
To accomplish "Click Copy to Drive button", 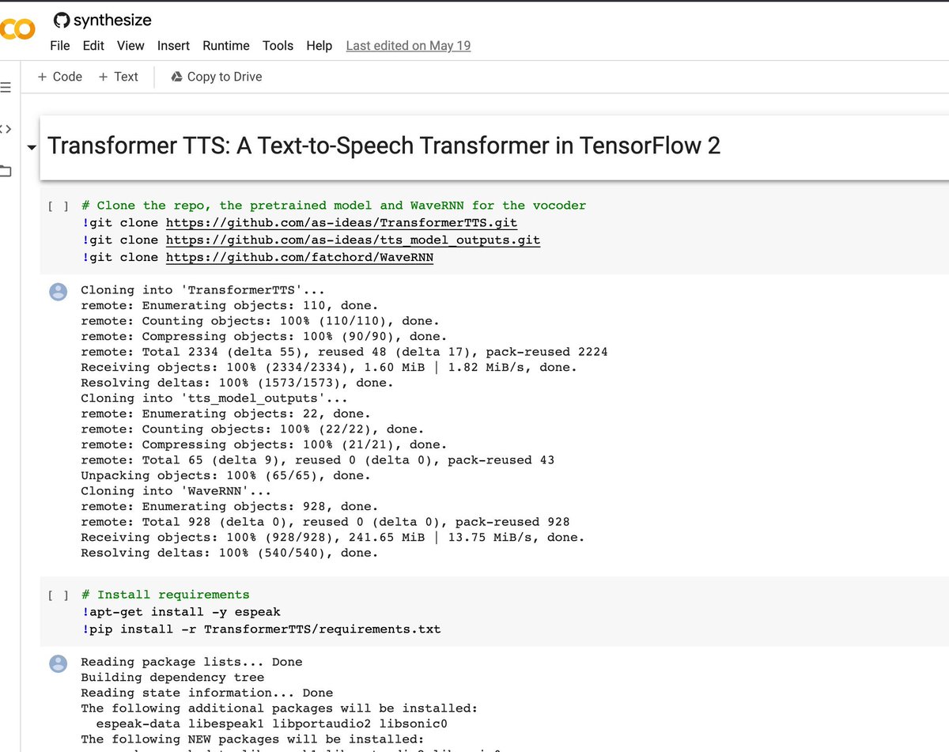I will 216,77.
